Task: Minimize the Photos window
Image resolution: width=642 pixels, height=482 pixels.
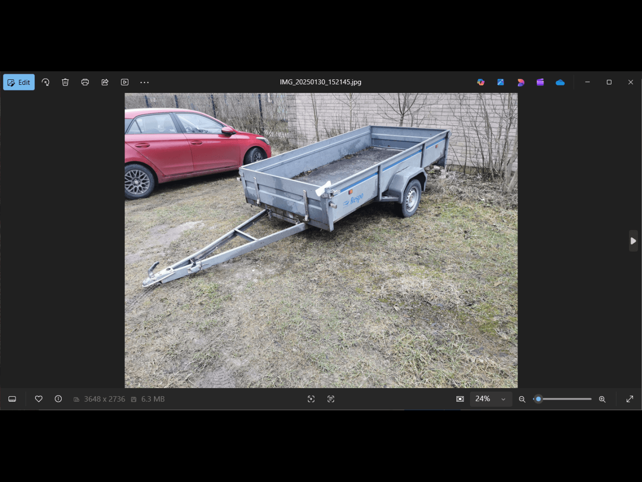Action: click(587, 82)
